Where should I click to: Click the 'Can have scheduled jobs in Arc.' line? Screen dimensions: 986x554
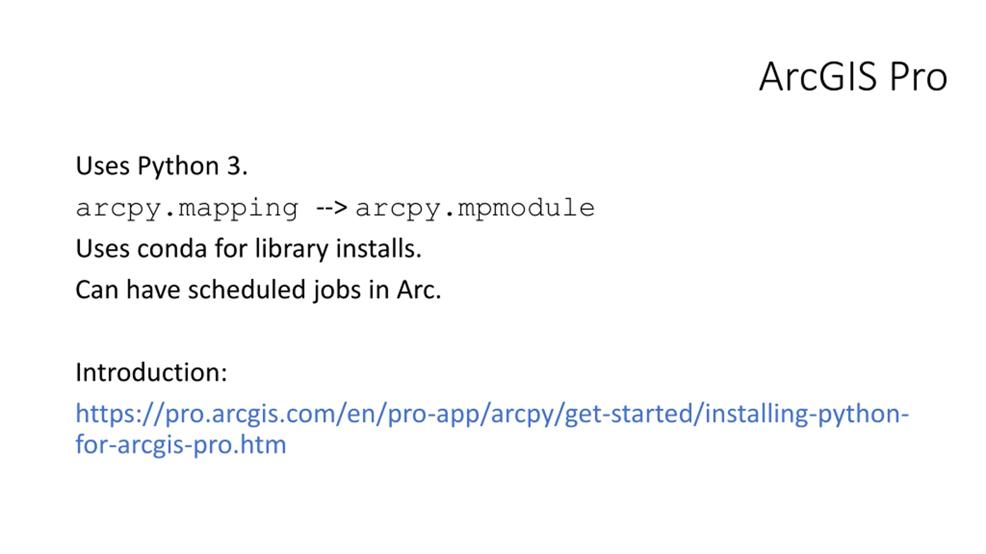point(258,290)
